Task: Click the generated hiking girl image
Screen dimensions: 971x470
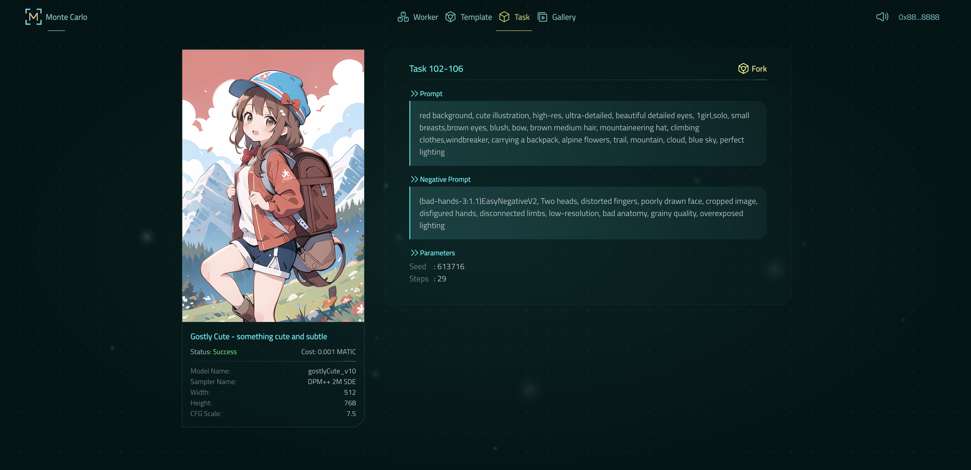Action: [x=273, y=186]
